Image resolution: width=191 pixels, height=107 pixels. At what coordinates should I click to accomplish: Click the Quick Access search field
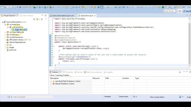(x=169, y=11)
